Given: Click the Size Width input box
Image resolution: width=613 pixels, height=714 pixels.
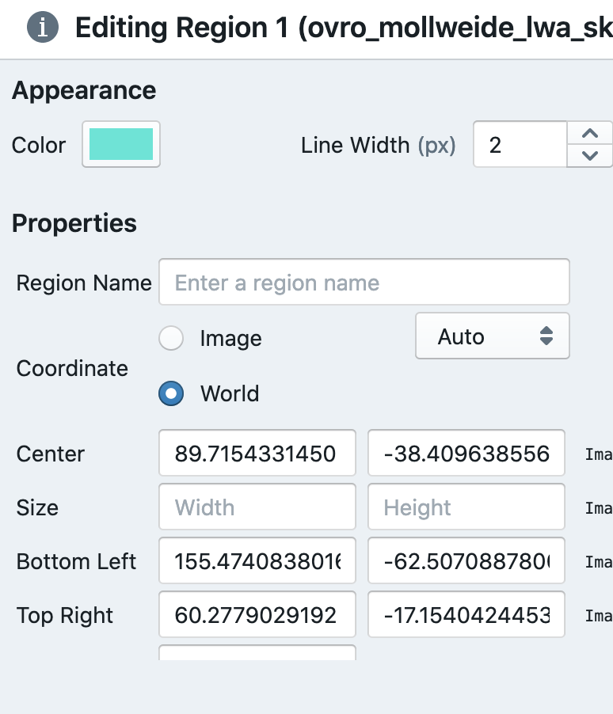Looking at the screenshot, I should pos(257,507).
